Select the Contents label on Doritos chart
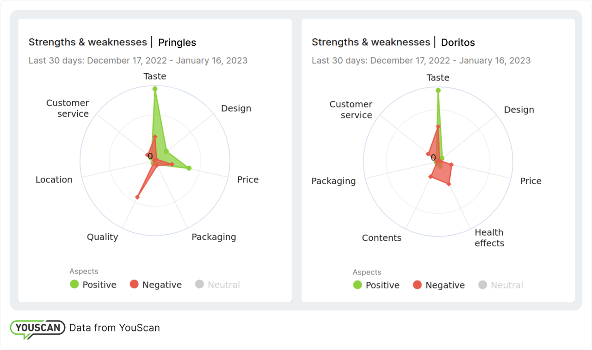592x350 pixels. pos(382,238)
